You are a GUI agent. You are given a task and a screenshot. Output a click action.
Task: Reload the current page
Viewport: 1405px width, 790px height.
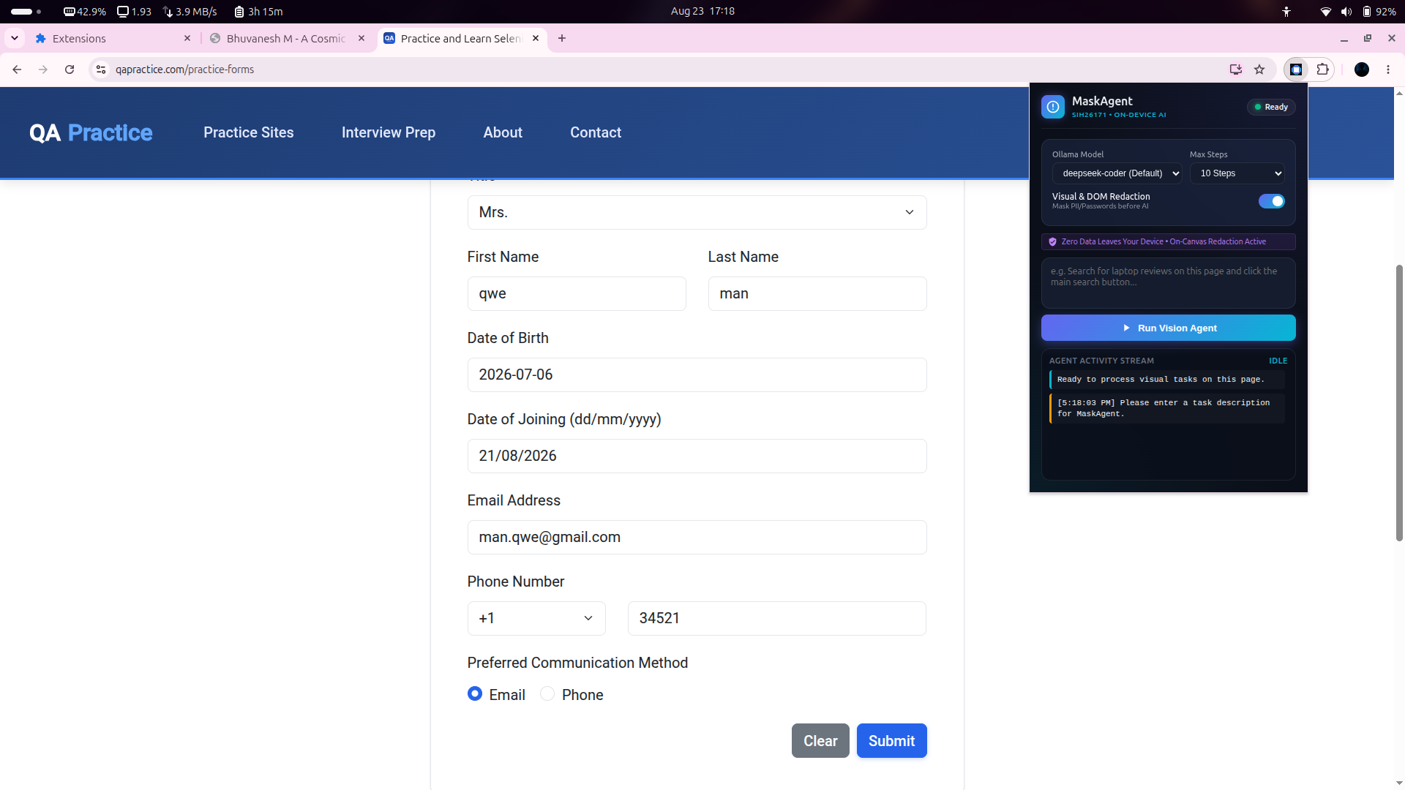pos(70,69)
